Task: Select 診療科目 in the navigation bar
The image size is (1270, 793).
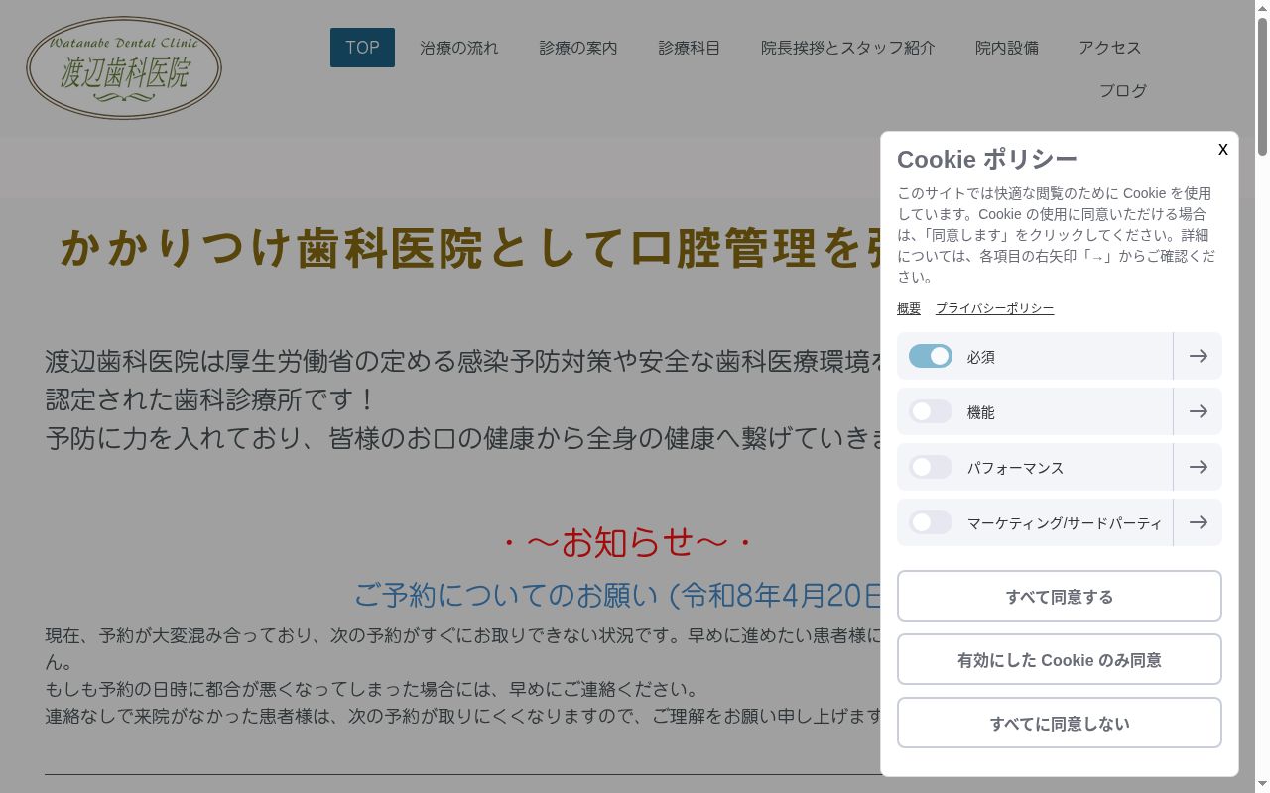Action: coord(690,48)
